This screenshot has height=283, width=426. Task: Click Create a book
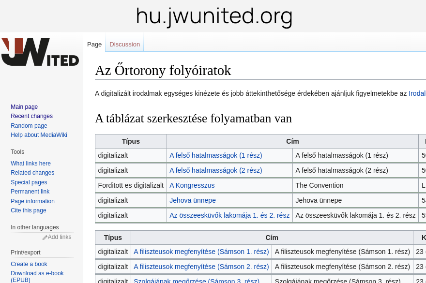click(x=29, y=264)
